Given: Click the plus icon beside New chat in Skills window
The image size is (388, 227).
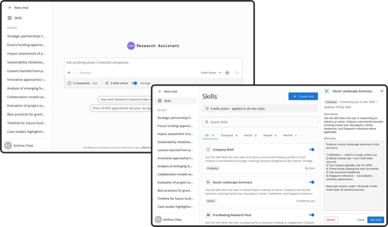Looking at the screenshot, I should pos(160,91).
